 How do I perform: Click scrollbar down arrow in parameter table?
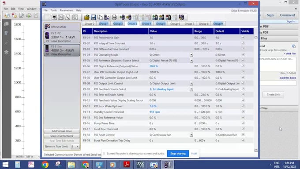256,150
